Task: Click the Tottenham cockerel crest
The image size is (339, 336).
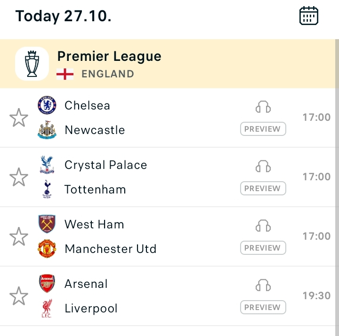Action: (x=47, y=189)
